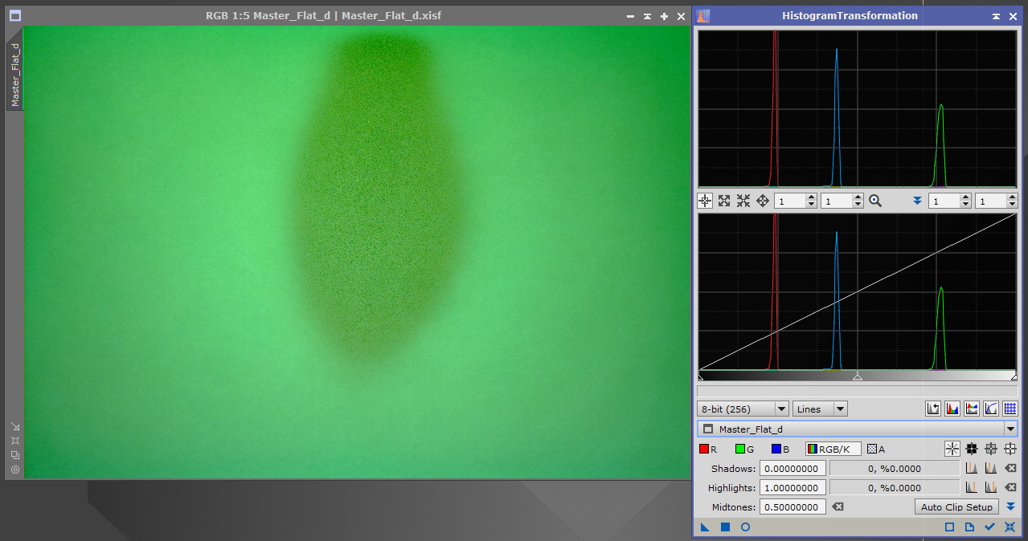Click the Apply square icon
Screen dimensions: 1028x541
pos(725,527)
